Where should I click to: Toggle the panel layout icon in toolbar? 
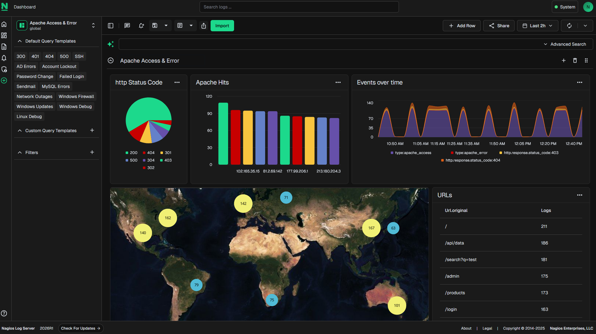coord(111,26)
